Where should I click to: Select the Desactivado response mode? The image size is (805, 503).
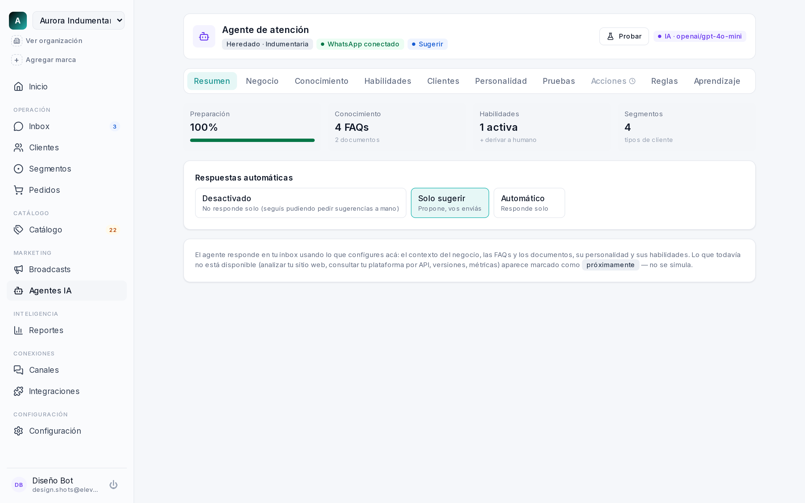pyautogui.click(x=300, y=203)
